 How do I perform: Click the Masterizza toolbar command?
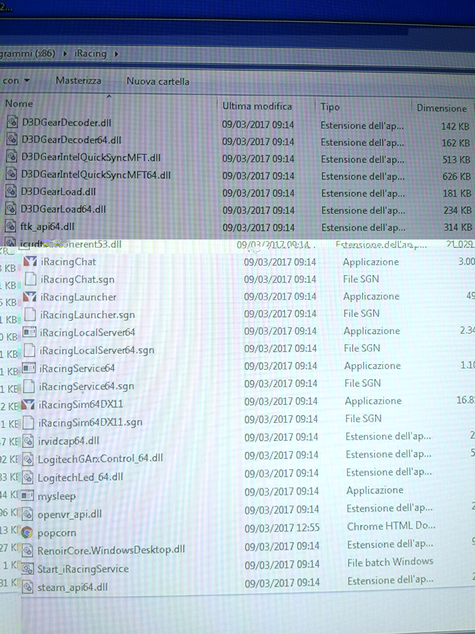pyautogui.click(x=78, y=81)
